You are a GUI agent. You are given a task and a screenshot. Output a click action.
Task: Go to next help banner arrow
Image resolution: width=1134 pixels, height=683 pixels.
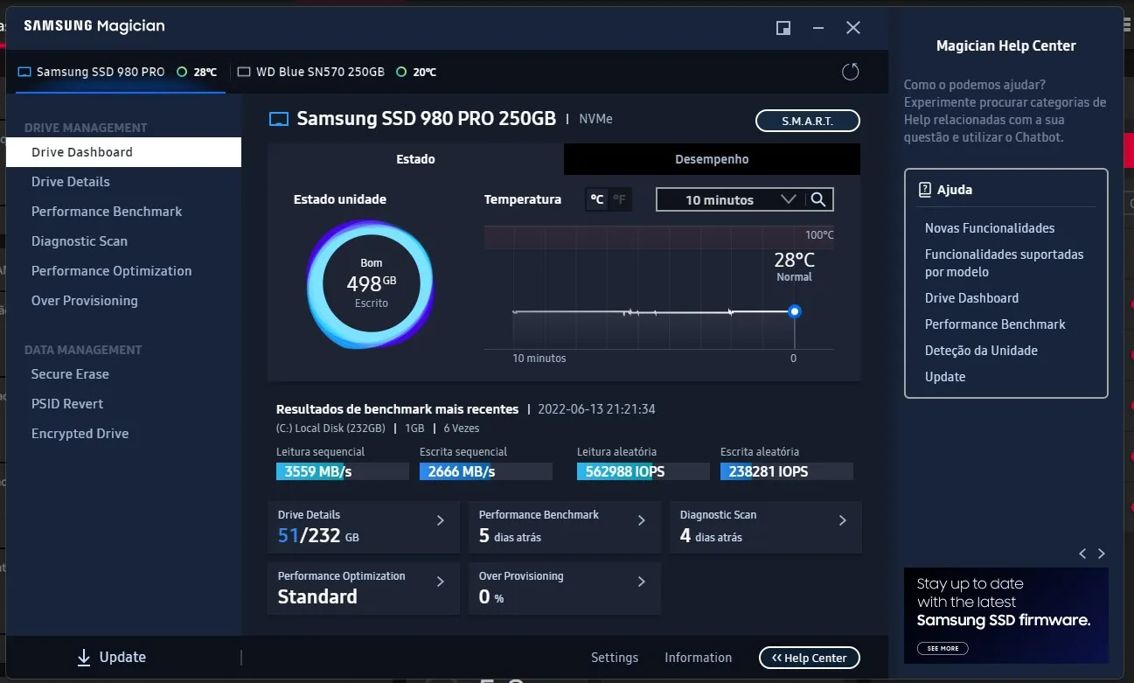(1102, 554)
